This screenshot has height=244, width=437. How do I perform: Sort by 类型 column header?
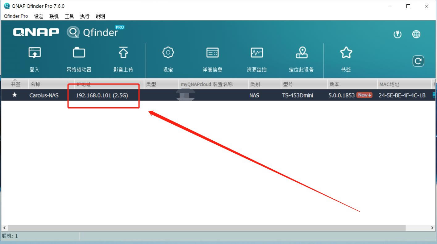click(x=161, y=84)
